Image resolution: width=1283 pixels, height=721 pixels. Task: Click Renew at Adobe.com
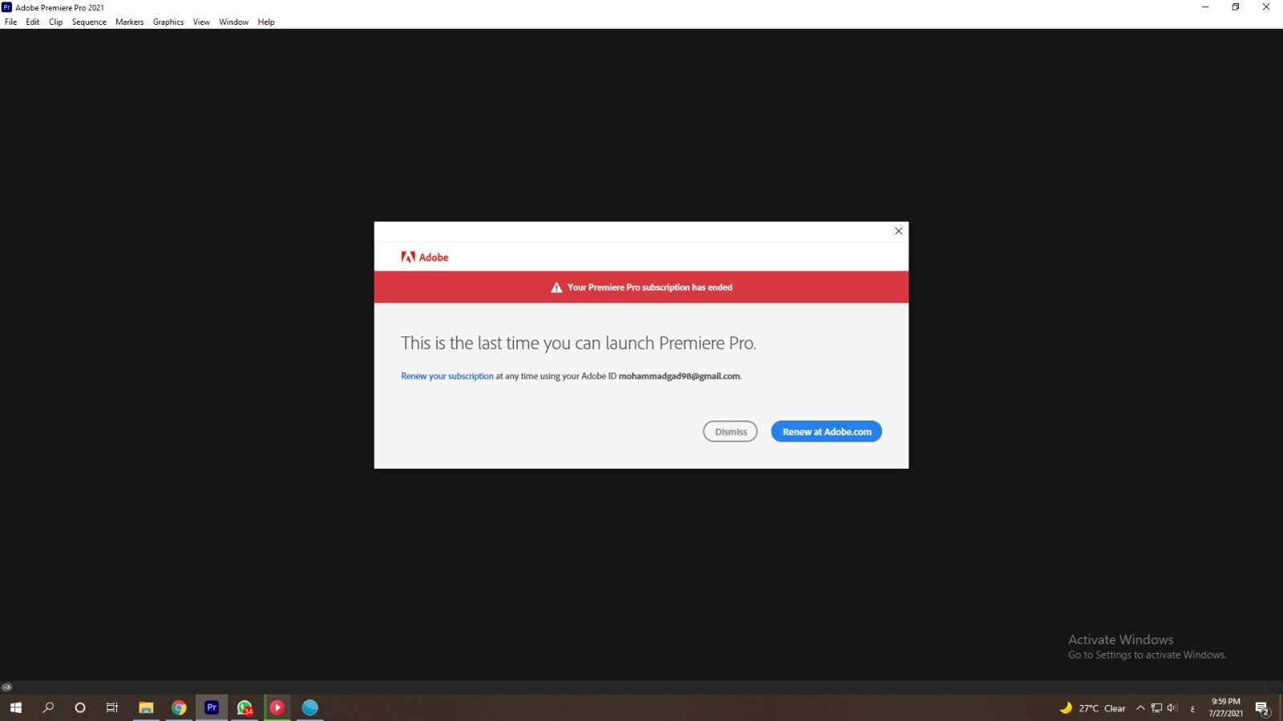tap(826, 431)
